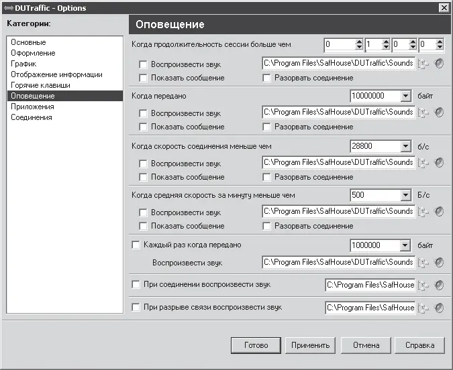
Task: Preview sound for session duration alert
Action: click(x=438, y=63)
